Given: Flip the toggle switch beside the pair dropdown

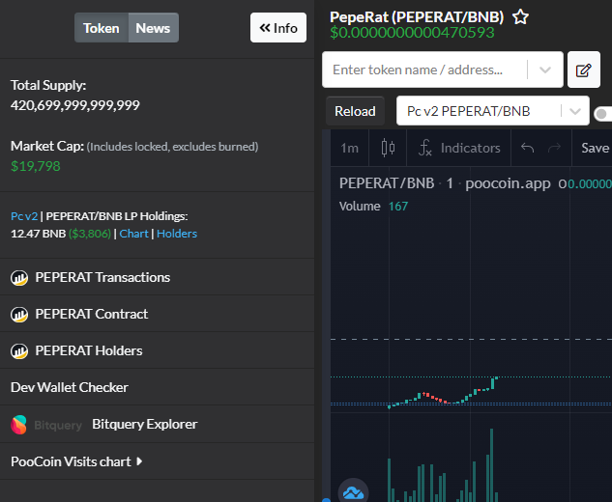Looking at the screenshot, I should tap(602, 114).
